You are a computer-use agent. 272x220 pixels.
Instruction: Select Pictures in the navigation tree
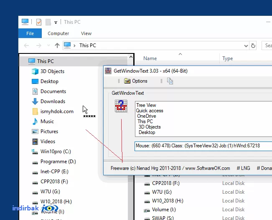click(49, 131)
